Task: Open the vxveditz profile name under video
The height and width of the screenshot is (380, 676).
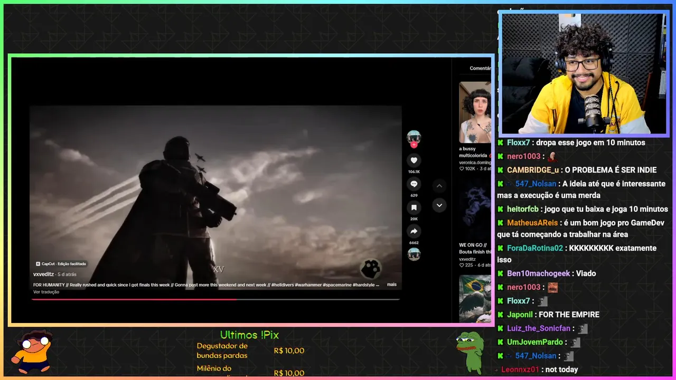Action: [44, 274]
